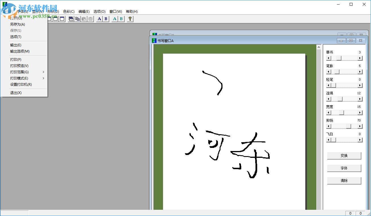Select the Copy icon on the toolbar
The height and width of the screenshot is (216, 371).
pos(77,19)
